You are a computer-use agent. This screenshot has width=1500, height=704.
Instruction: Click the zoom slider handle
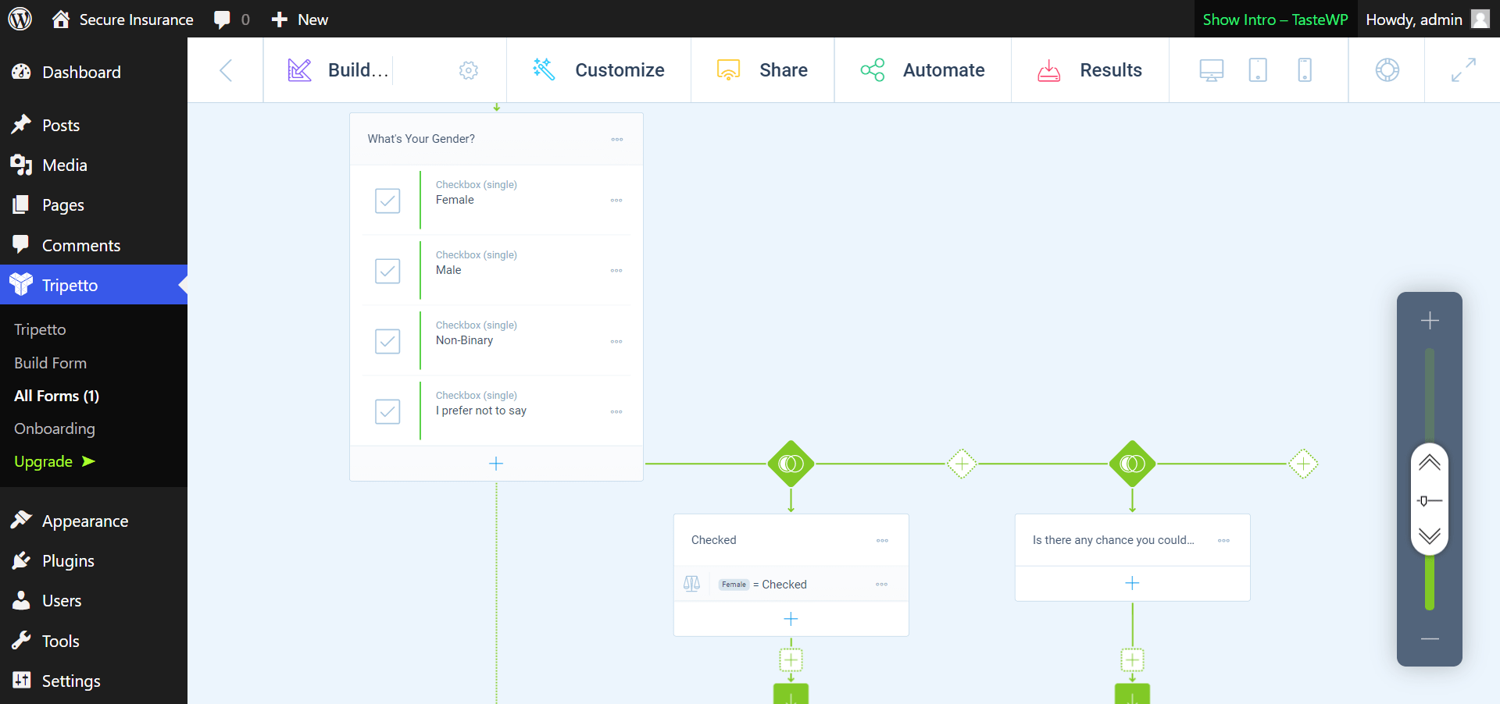1430,500
